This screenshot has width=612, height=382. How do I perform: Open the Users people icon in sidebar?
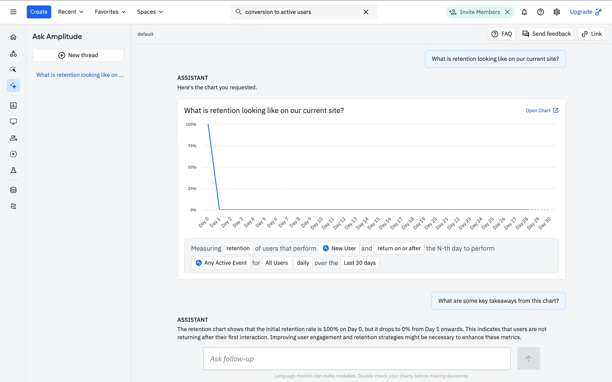(13, 138)
